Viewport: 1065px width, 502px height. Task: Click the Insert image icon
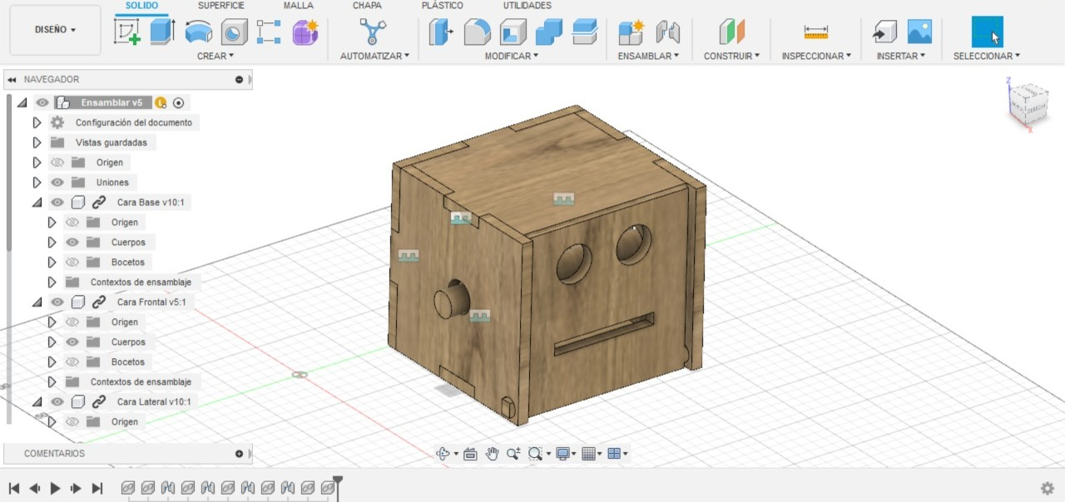919,32
